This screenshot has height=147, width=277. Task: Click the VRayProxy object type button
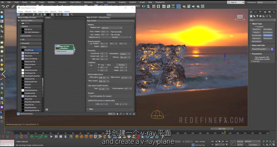click(x=256, y=30)
